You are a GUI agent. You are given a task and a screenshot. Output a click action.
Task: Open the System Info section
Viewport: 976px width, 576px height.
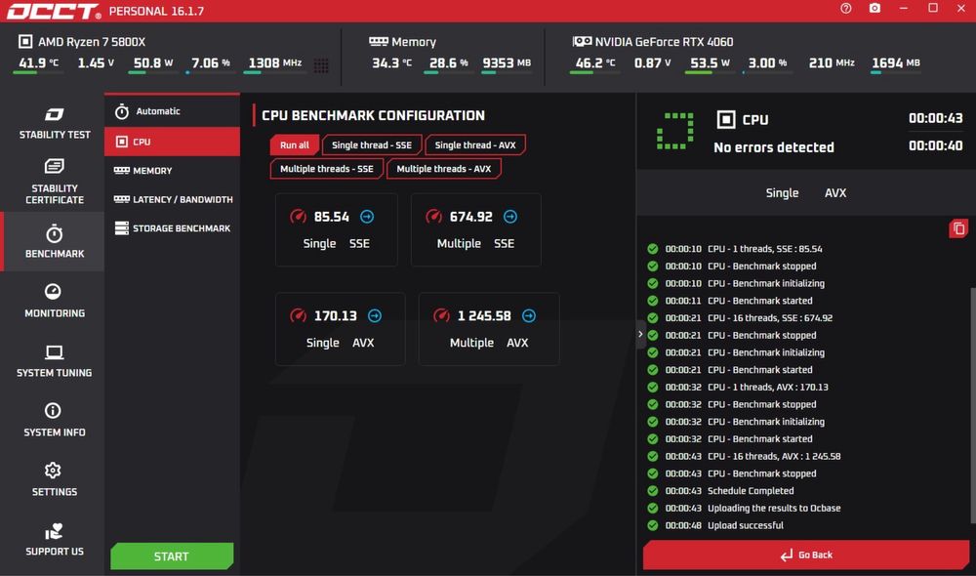tap(54, 421)
